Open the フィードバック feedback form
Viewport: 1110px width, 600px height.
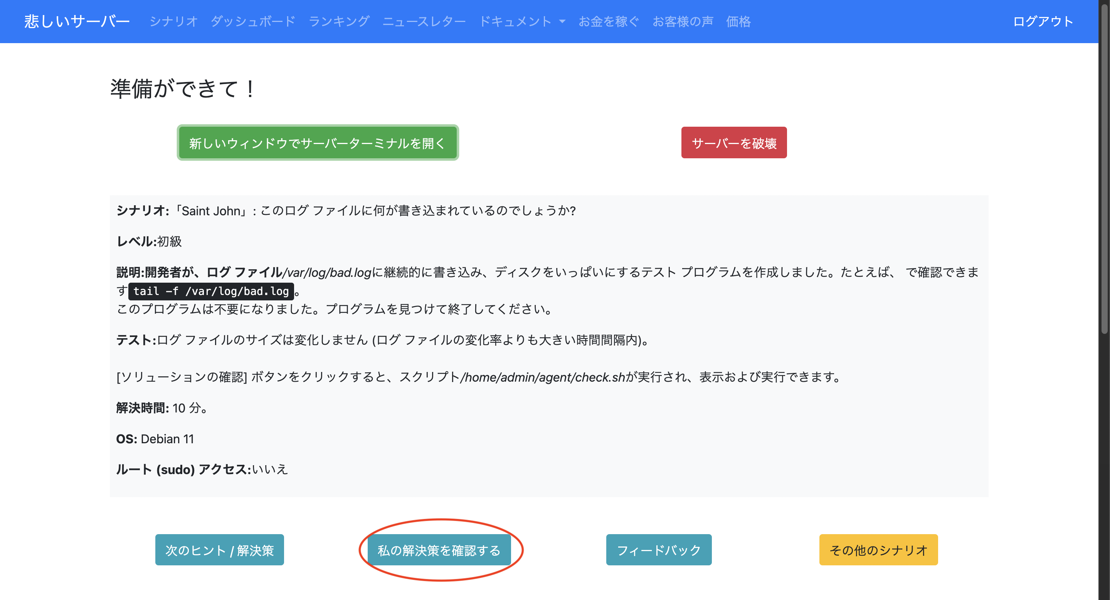coord(658,550)
